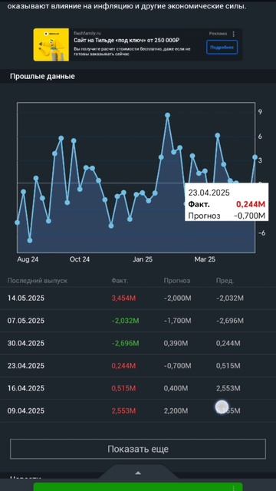
Task: Click the actual value -2,032M in the 07.05.2025 row
Action: (125, 321)
